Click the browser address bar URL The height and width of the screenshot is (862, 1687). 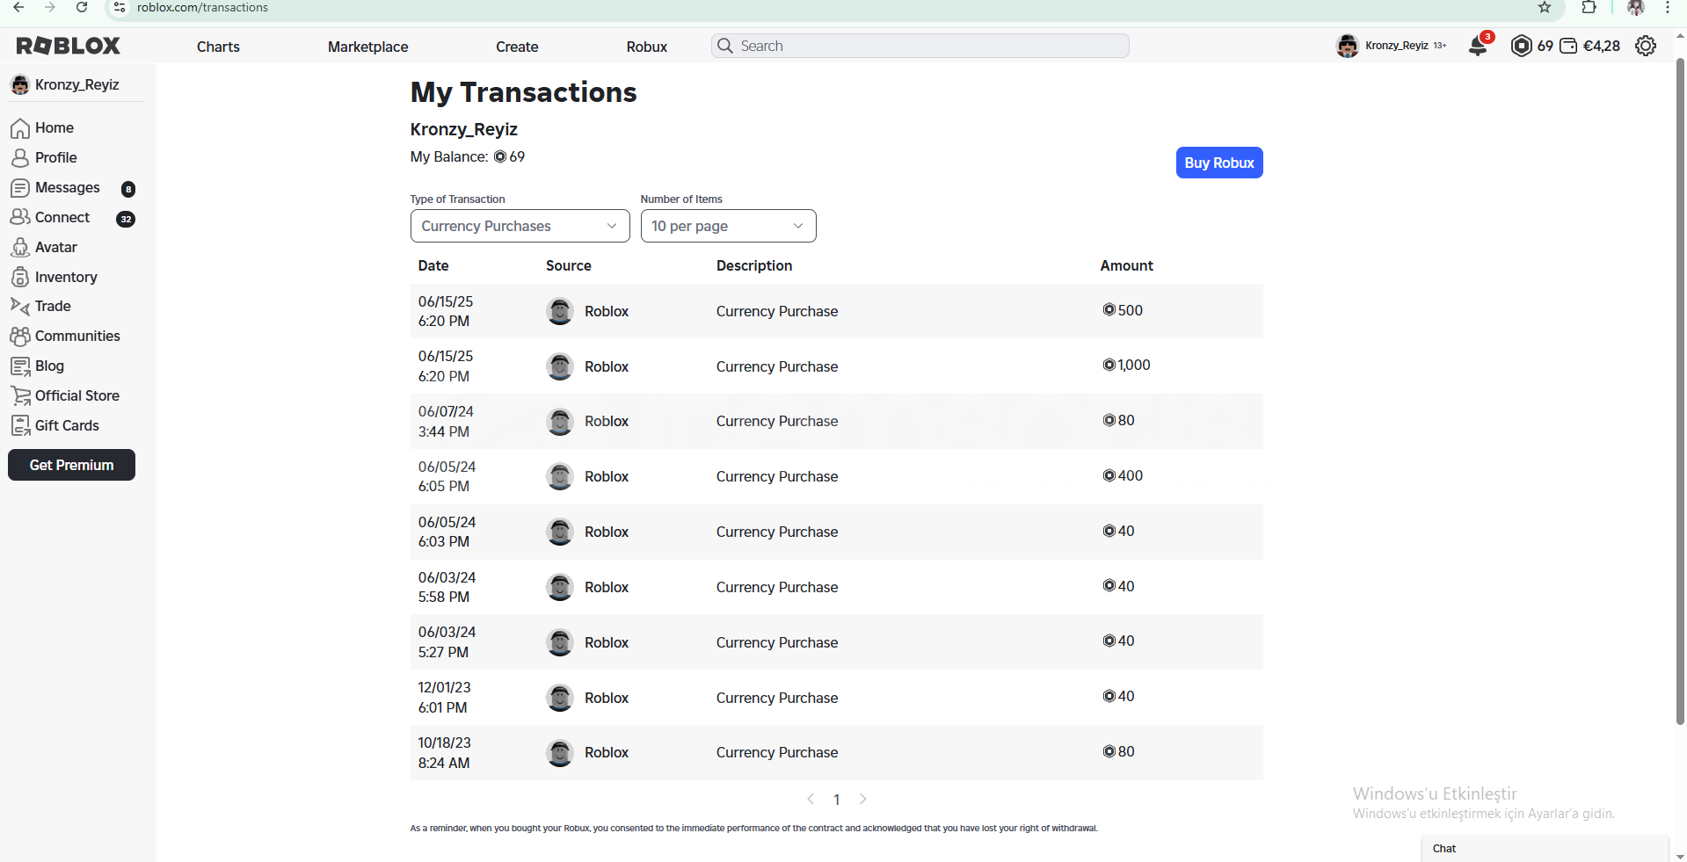(202, 8)
